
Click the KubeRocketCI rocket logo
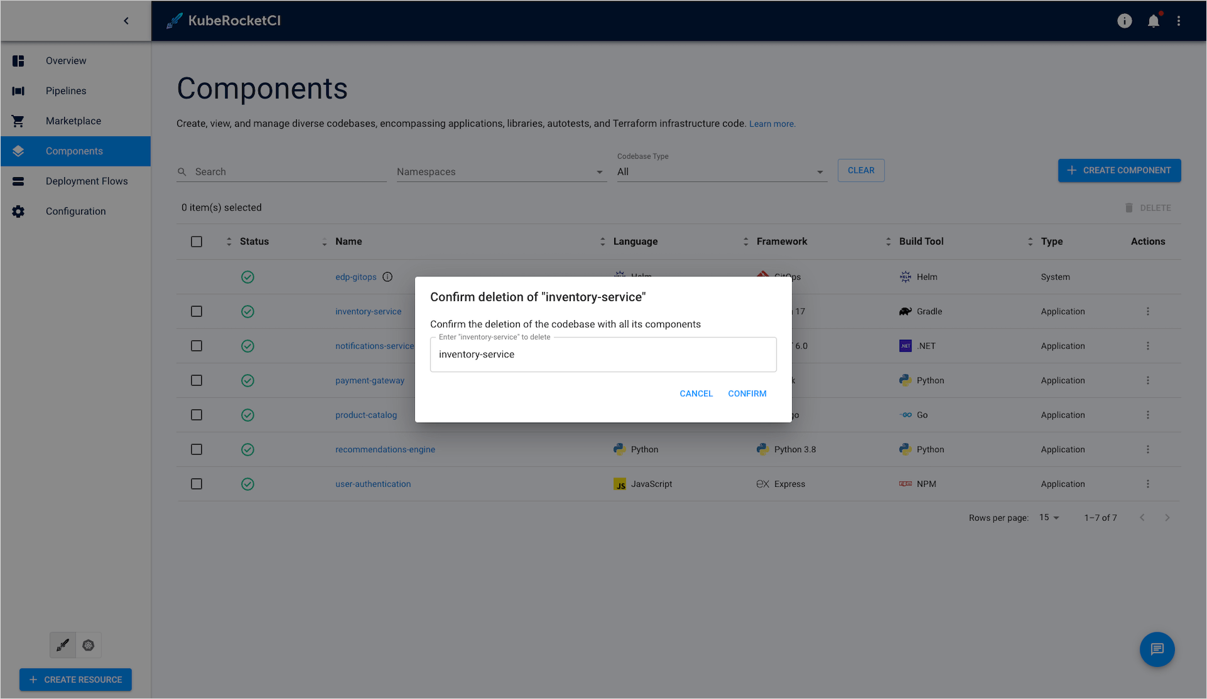click(173, 20)
